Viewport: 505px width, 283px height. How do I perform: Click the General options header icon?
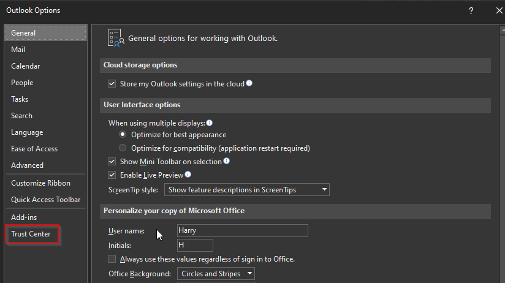click(115, 37)
